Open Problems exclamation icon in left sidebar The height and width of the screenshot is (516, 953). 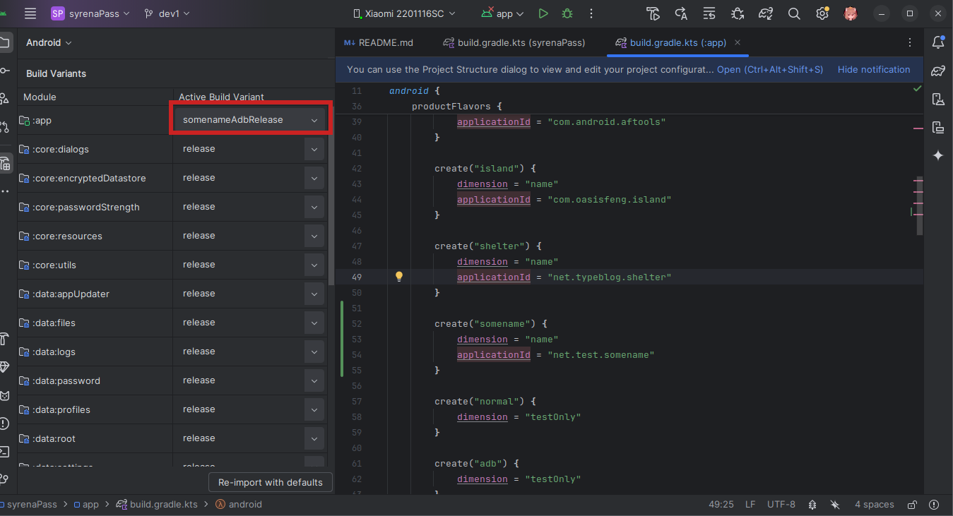pyautogui.click(x=4, y=424)
